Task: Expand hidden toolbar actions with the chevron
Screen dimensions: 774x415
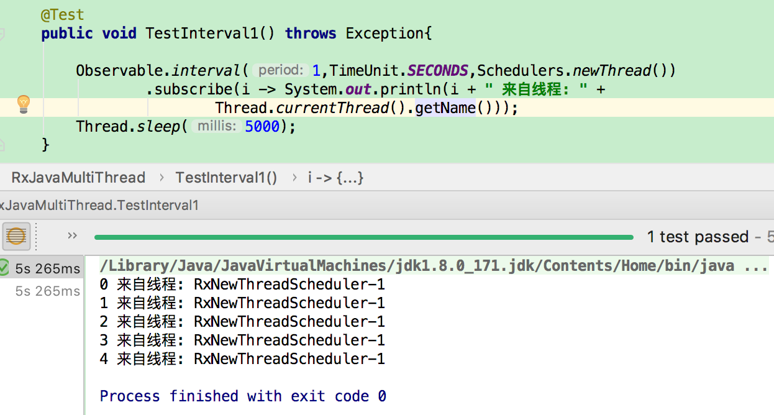Action: pyautogui.click(x=71, y=236)
